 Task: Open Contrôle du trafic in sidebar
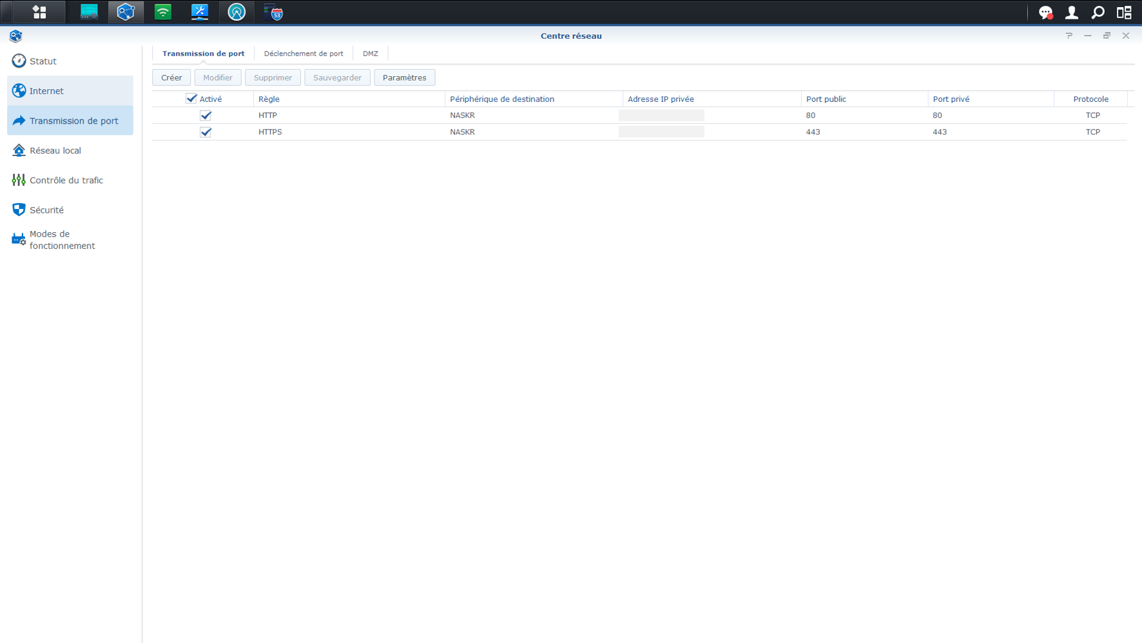pyautogui.click(x=70, y=180)
